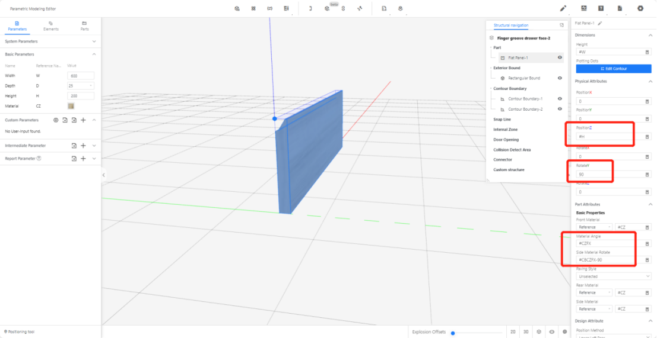Image resolution: width=657 pixels, height=338 pixels.
Task: Click the gear settings icon at top right
Action: (640, 8)
